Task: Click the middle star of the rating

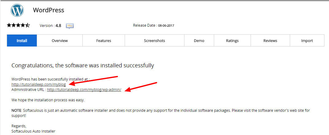Action: click(x=18, y=25)
